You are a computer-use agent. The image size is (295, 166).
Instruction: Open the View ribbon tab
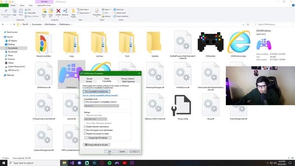(x=30, y=6)
